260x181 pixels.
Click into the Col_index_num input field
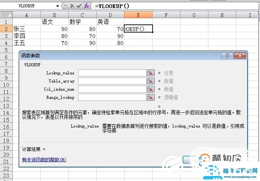pyautogui.click(x=112, y=89)
